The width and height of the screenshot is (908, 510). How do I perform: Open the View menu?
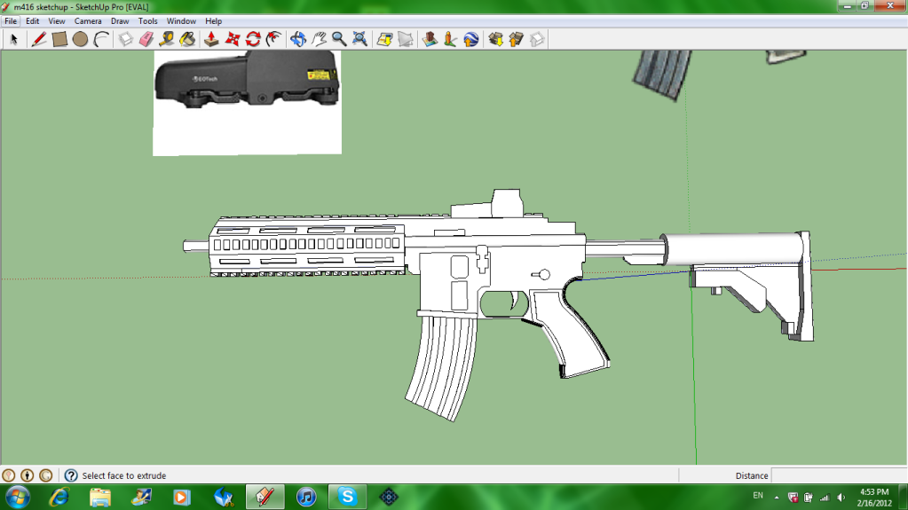click(56, 20)
